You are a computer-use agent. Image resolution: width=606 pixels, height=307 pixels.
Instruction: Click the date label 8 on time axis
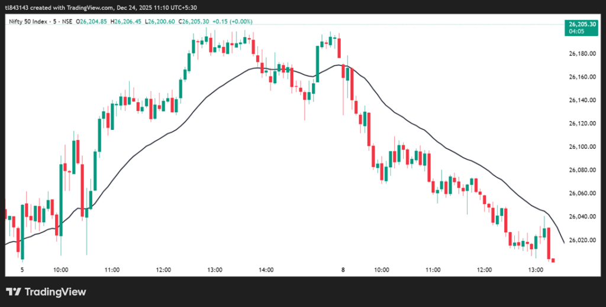[343, 270]
